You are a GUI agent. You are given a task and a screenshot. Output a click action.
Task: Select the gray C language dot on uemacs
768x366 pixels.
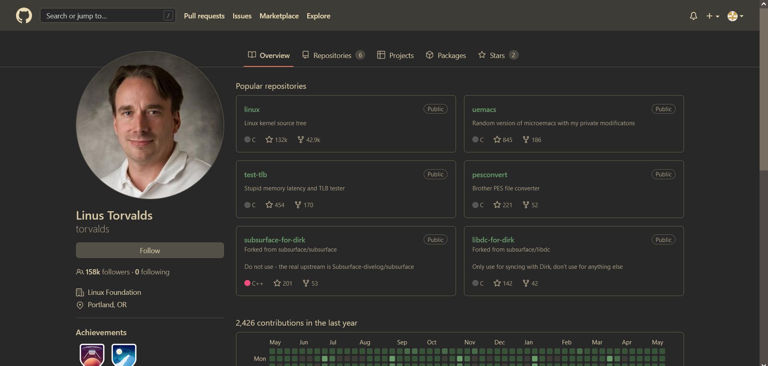(x=475, y=139)
